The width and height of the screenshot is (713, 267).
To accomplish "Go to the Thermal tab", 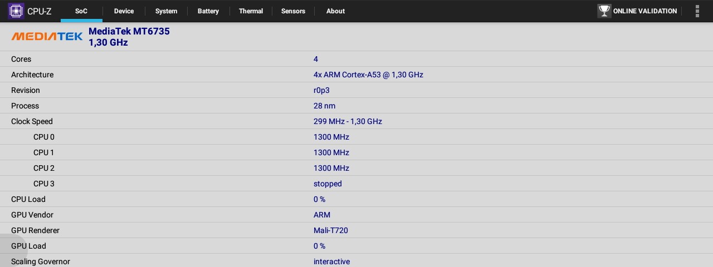I will tap(251, 11).
